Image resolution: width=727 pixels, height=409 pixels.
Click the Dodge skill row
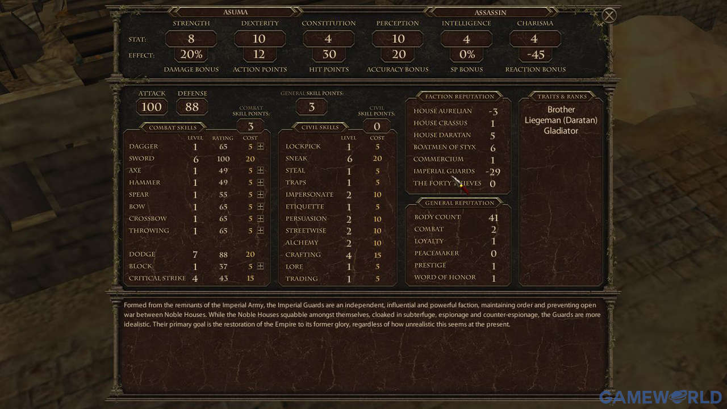[x=196, y=254]
